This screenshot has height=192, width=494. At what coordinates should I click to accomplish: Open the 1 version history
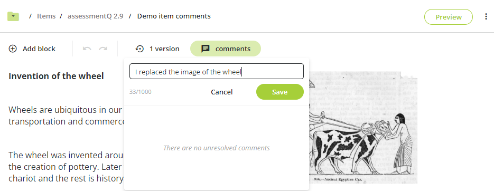click(x=157, y=49)
